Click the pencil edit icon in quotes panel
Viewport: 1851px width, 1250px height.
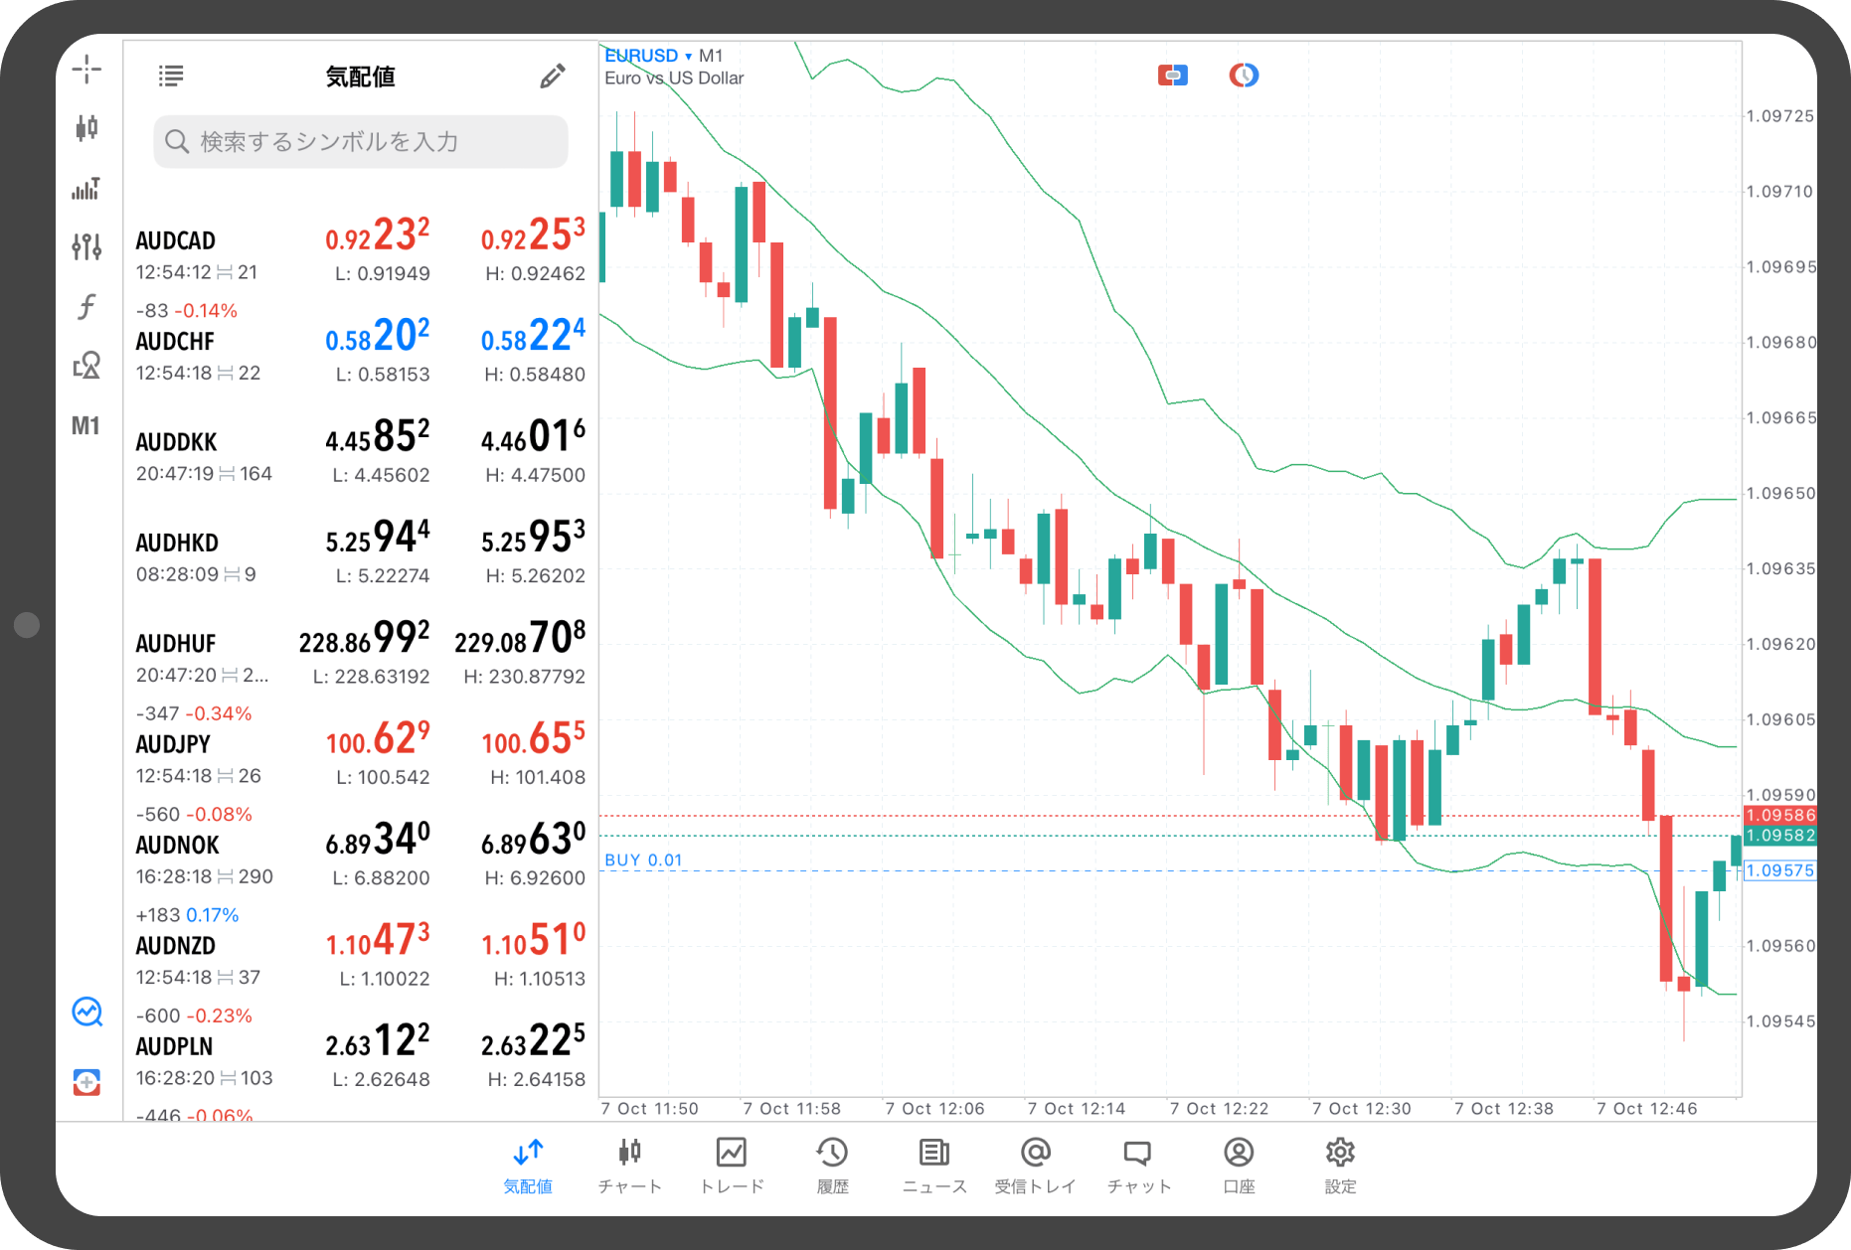552,77
